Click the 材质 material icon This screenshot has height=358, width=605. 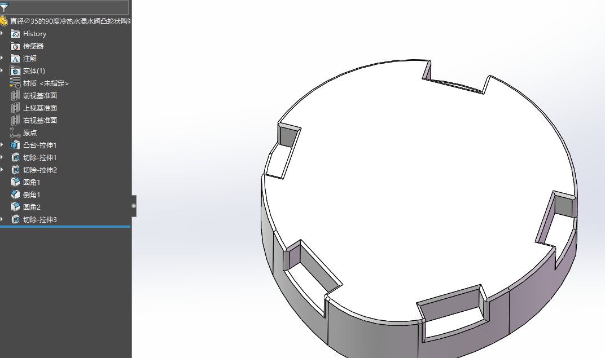click(x=15, y=83)
